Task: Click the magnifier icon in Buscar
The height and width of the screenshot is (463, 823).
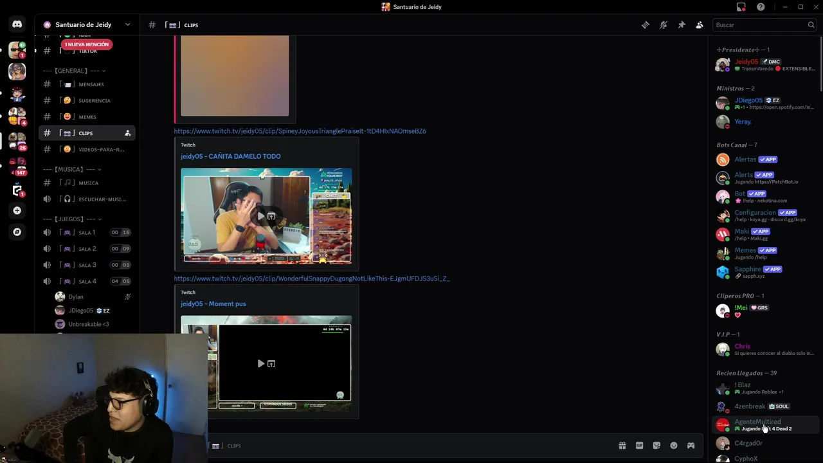Action: [x=811, y=25]
